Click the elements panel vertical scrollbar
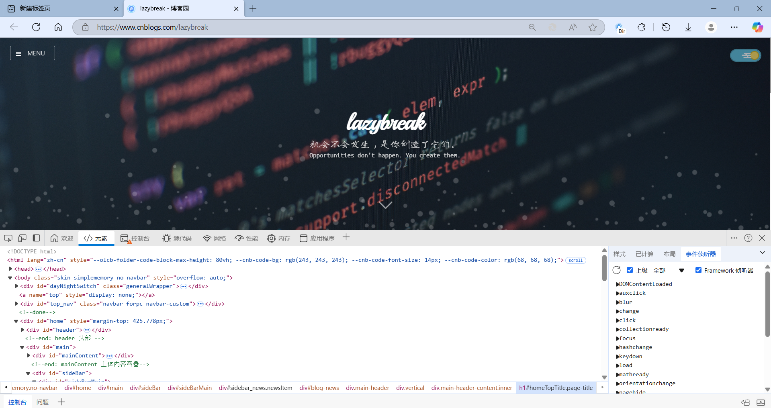771x408 pixels. tap(604, 267)
